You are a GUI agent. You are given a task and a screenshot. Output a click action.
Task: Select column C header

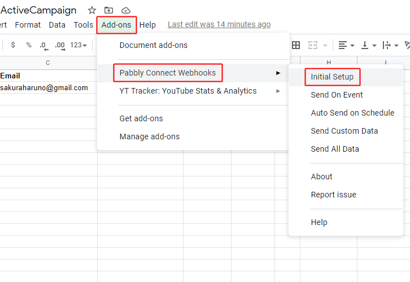(47, 63)
